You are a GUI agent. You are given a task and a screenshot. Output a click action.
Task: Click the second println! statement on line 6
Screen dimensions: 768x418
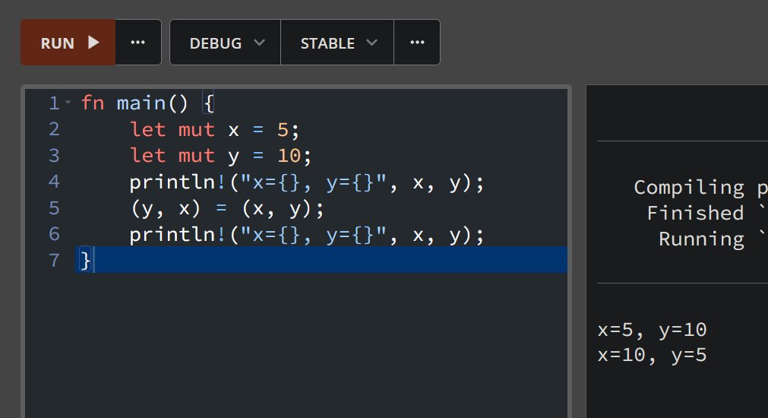[307, 235]
